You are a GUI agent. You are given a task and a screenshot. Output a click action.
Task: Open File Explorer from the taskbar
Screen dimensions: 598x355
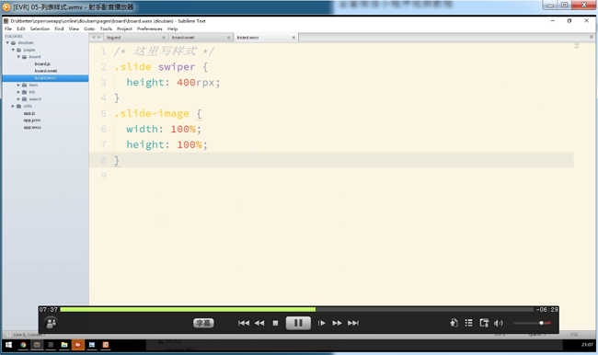pyautogui.click(x=64, y=345)
